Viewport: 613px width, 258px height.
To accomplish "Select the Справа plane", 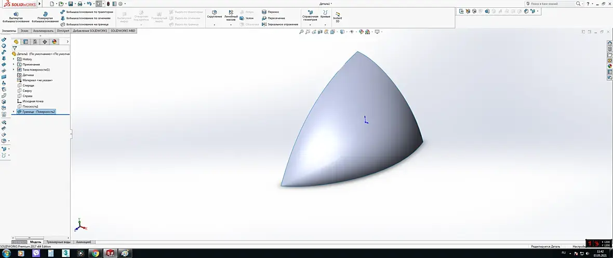I will [24, 96].
